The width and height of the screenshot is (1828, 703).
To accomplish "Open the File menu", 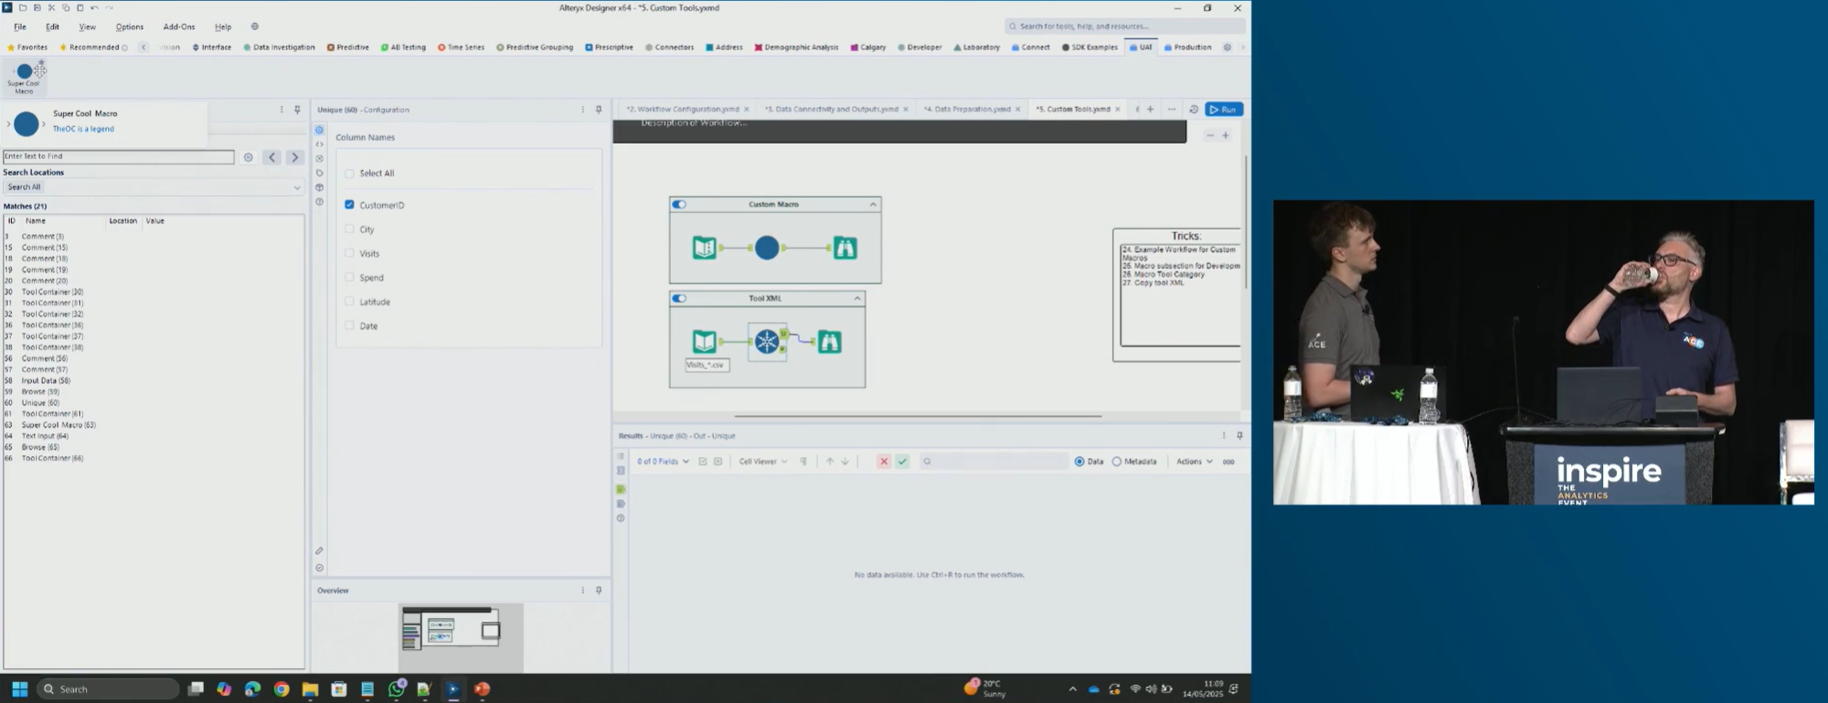I will 20,27.
